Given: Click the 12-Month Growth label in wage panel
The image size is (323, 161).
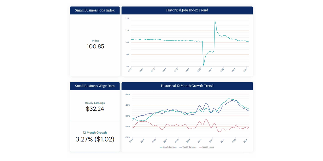Looking at the screenshot, I should tap(95, 133).
